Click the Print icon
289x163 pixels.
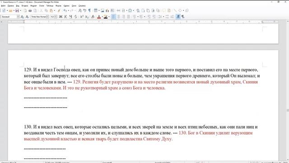tap(30, 11)
